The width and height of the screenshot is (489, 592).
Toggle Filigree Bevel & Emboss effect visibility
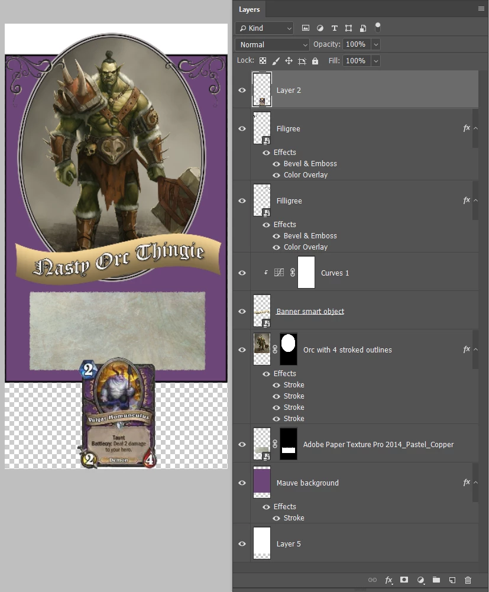click(x=276, y=164)
